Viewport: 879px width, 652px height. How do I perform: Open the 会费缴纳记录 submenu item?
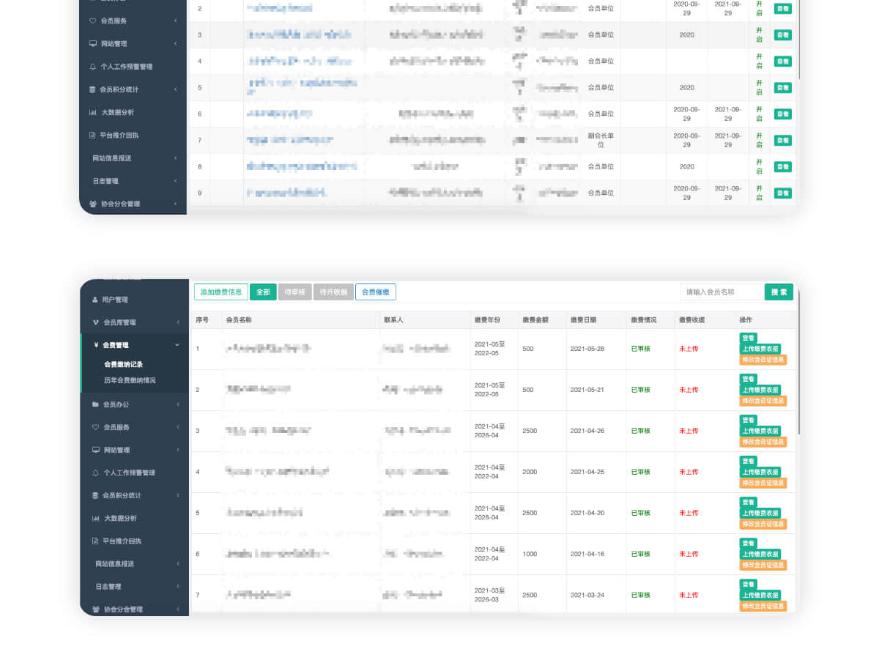tap(123, 364)
